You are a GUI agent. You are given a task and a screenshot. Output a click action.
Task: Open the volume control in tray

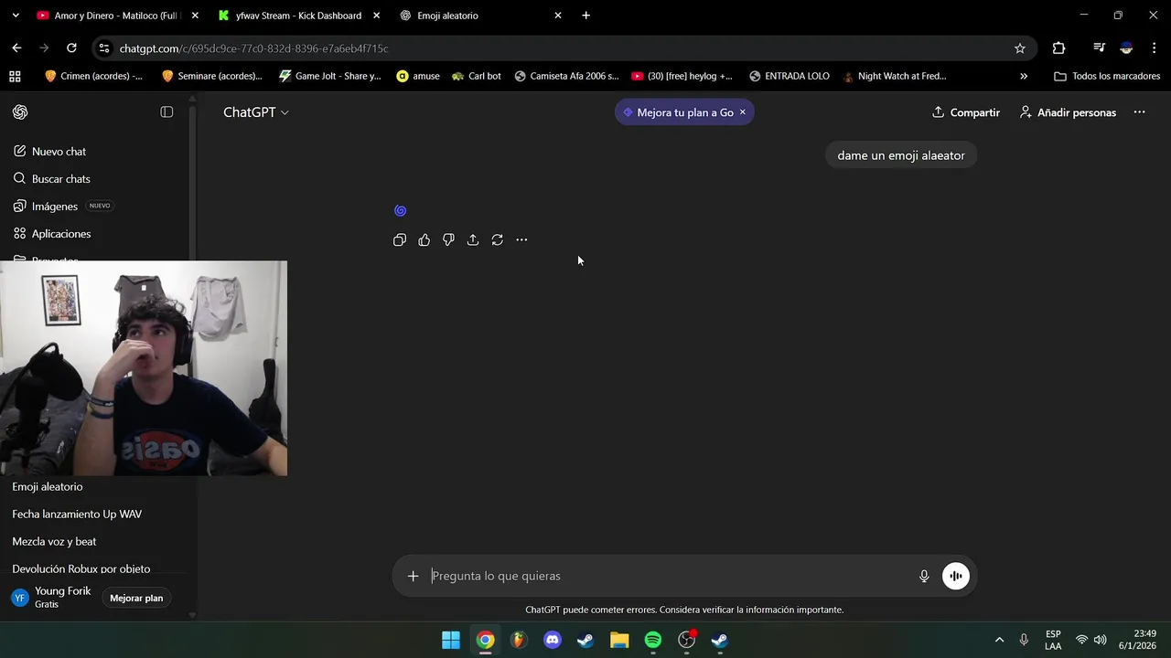[1100, 640]
